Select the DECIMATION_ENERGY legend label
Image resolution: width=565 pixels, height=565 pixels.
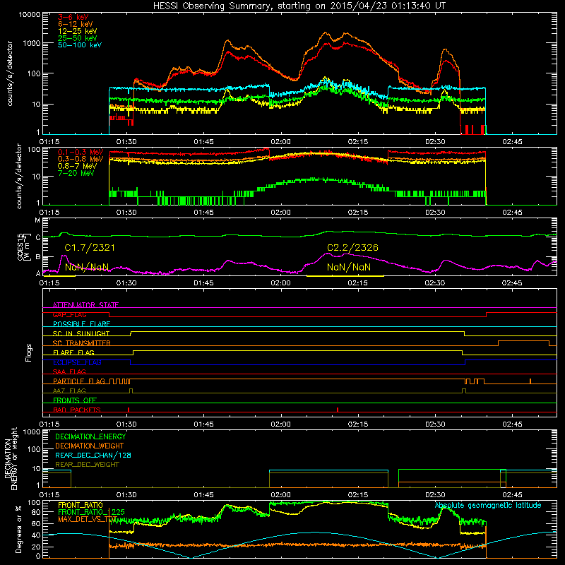(90, 436)
